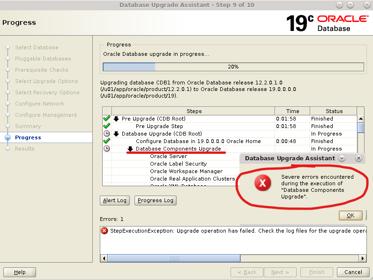The image size is (373, 280).
Task: Select the Results step in the sidebar
Action: 24,149
